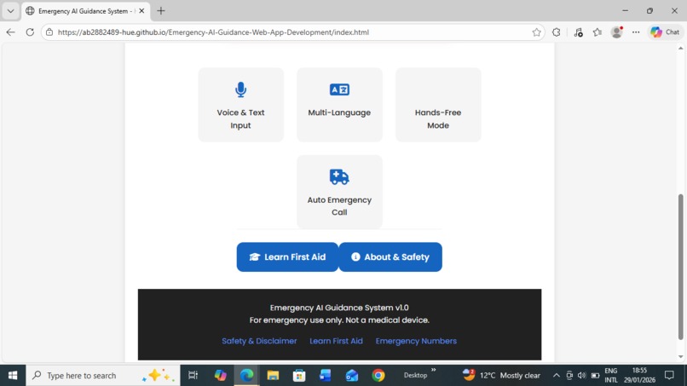The height and width of the screenshot is (386, 687).
Task: Open the Learn First Aid blue button
Action: (287, 257)
